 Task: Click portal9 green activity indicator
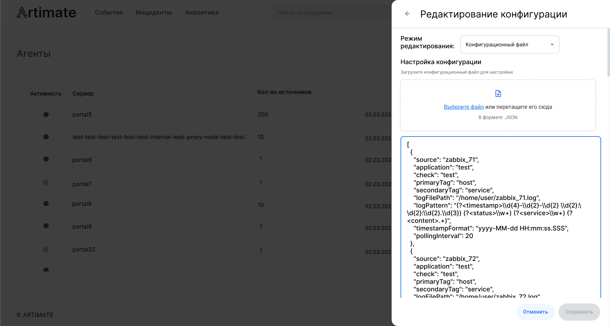[x=46, y=226]
